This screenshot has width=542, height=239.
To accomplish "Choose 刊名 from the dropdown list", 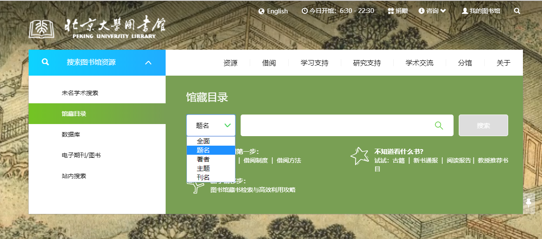I will (211, 177).
